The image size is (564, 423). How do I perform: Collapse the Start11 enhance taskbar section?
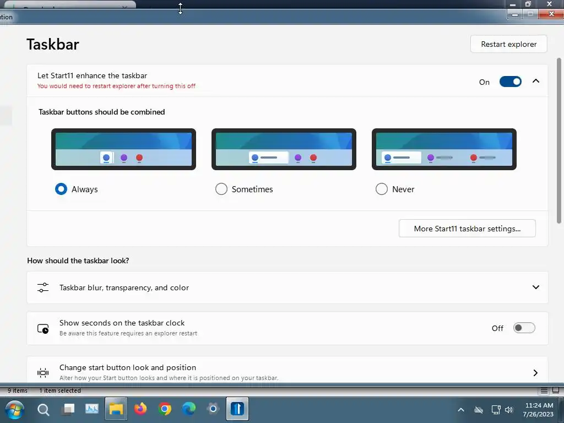click(535, 81)
